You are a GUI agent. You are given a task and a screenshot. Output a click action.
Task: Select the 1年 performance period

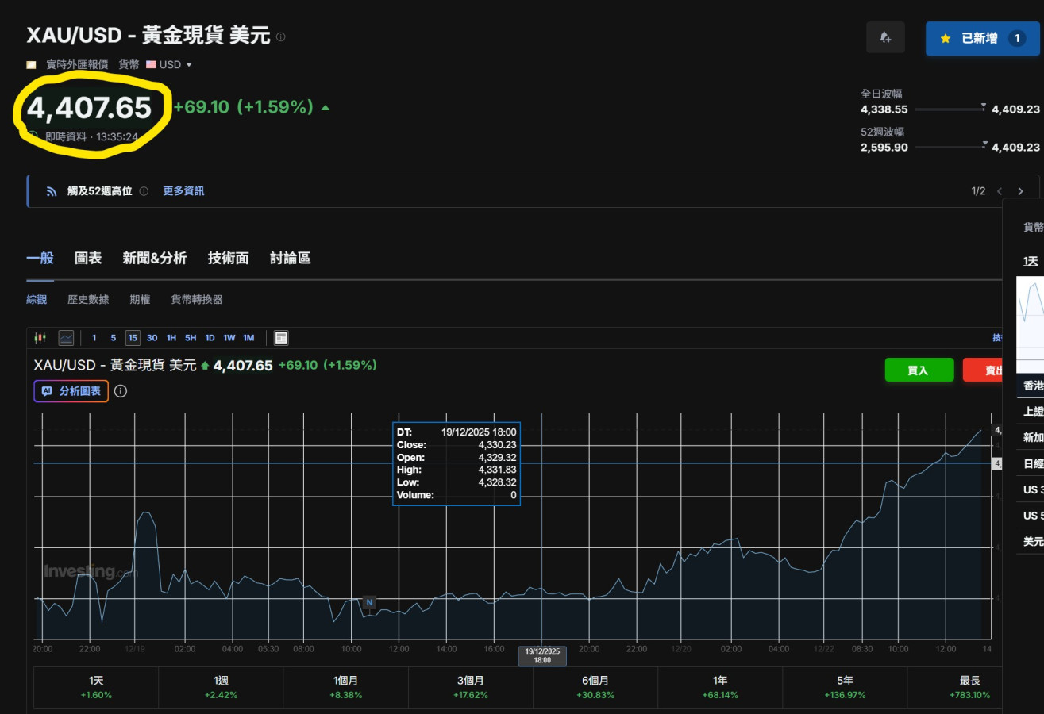(x=720, y=687)
